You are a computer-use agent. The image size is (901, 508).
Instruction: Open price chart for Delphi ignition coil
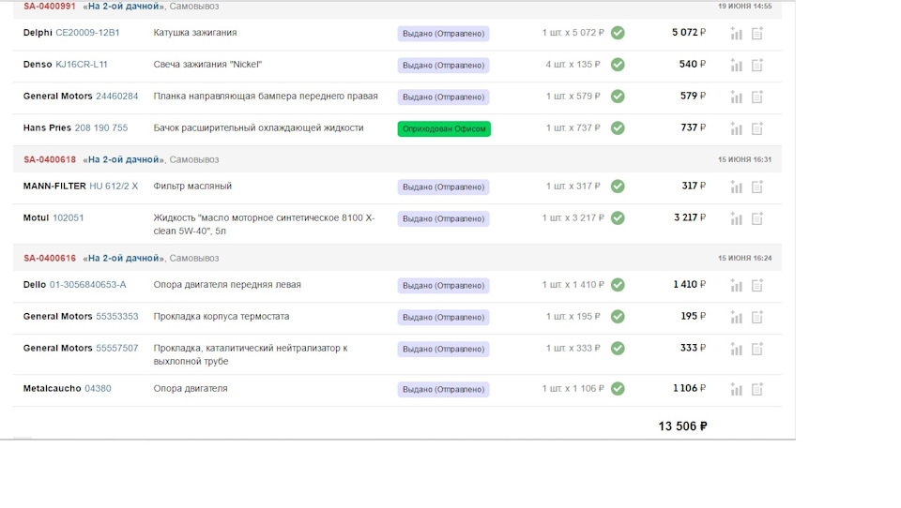point(737,34)
